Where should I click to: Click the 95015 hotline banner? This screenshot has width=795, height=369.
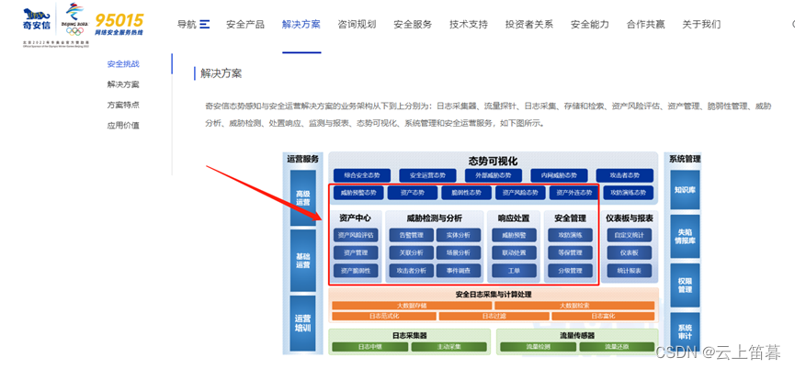coord(119,24)
